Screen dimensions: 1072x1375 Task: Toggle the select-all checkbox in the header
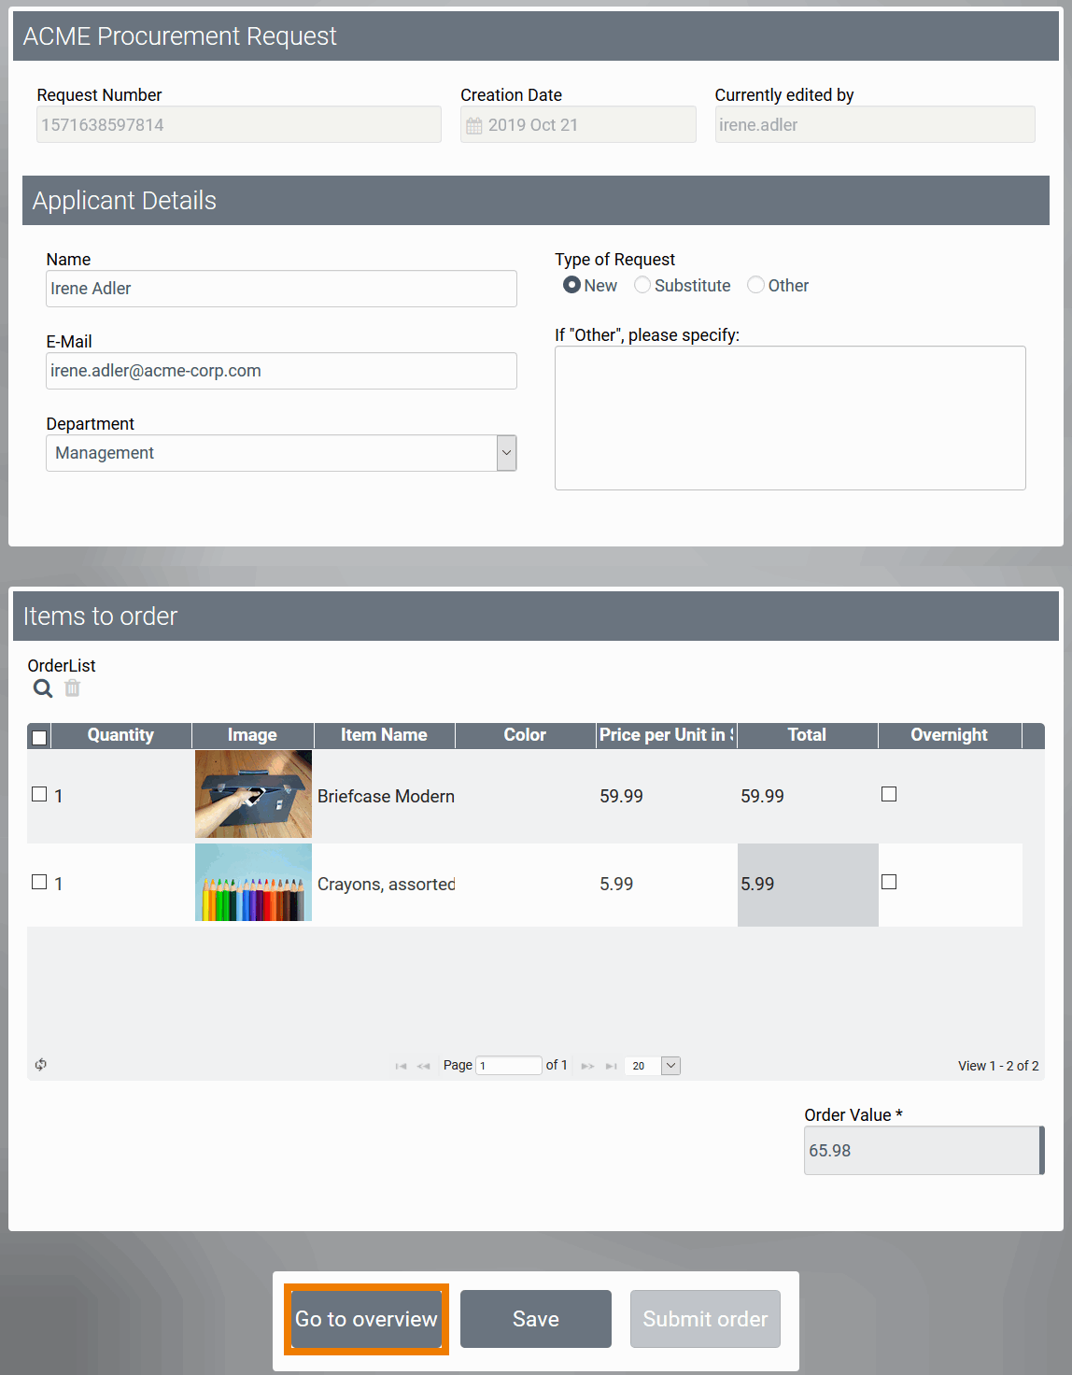tap(38, 737)
